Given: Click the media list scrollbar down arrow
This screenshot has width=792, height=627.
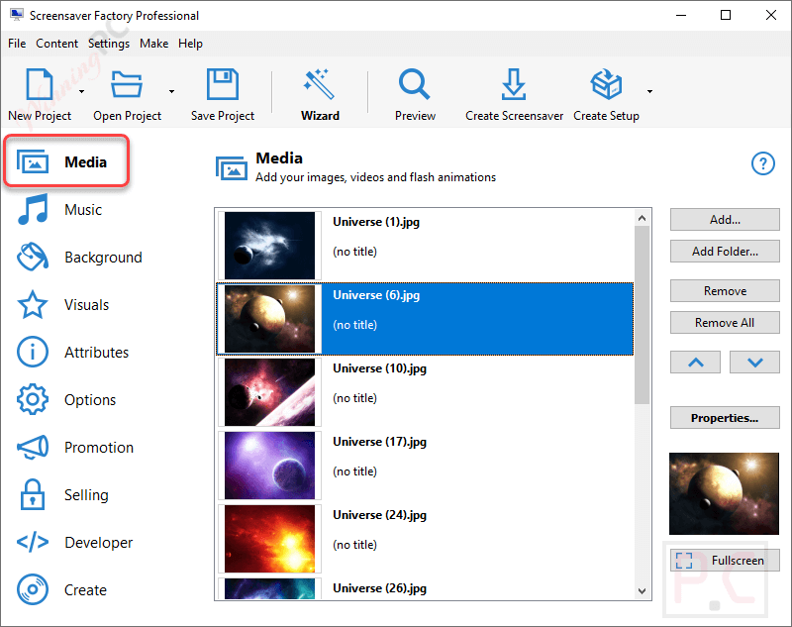Looking at the screenshot, I should 642,591.
